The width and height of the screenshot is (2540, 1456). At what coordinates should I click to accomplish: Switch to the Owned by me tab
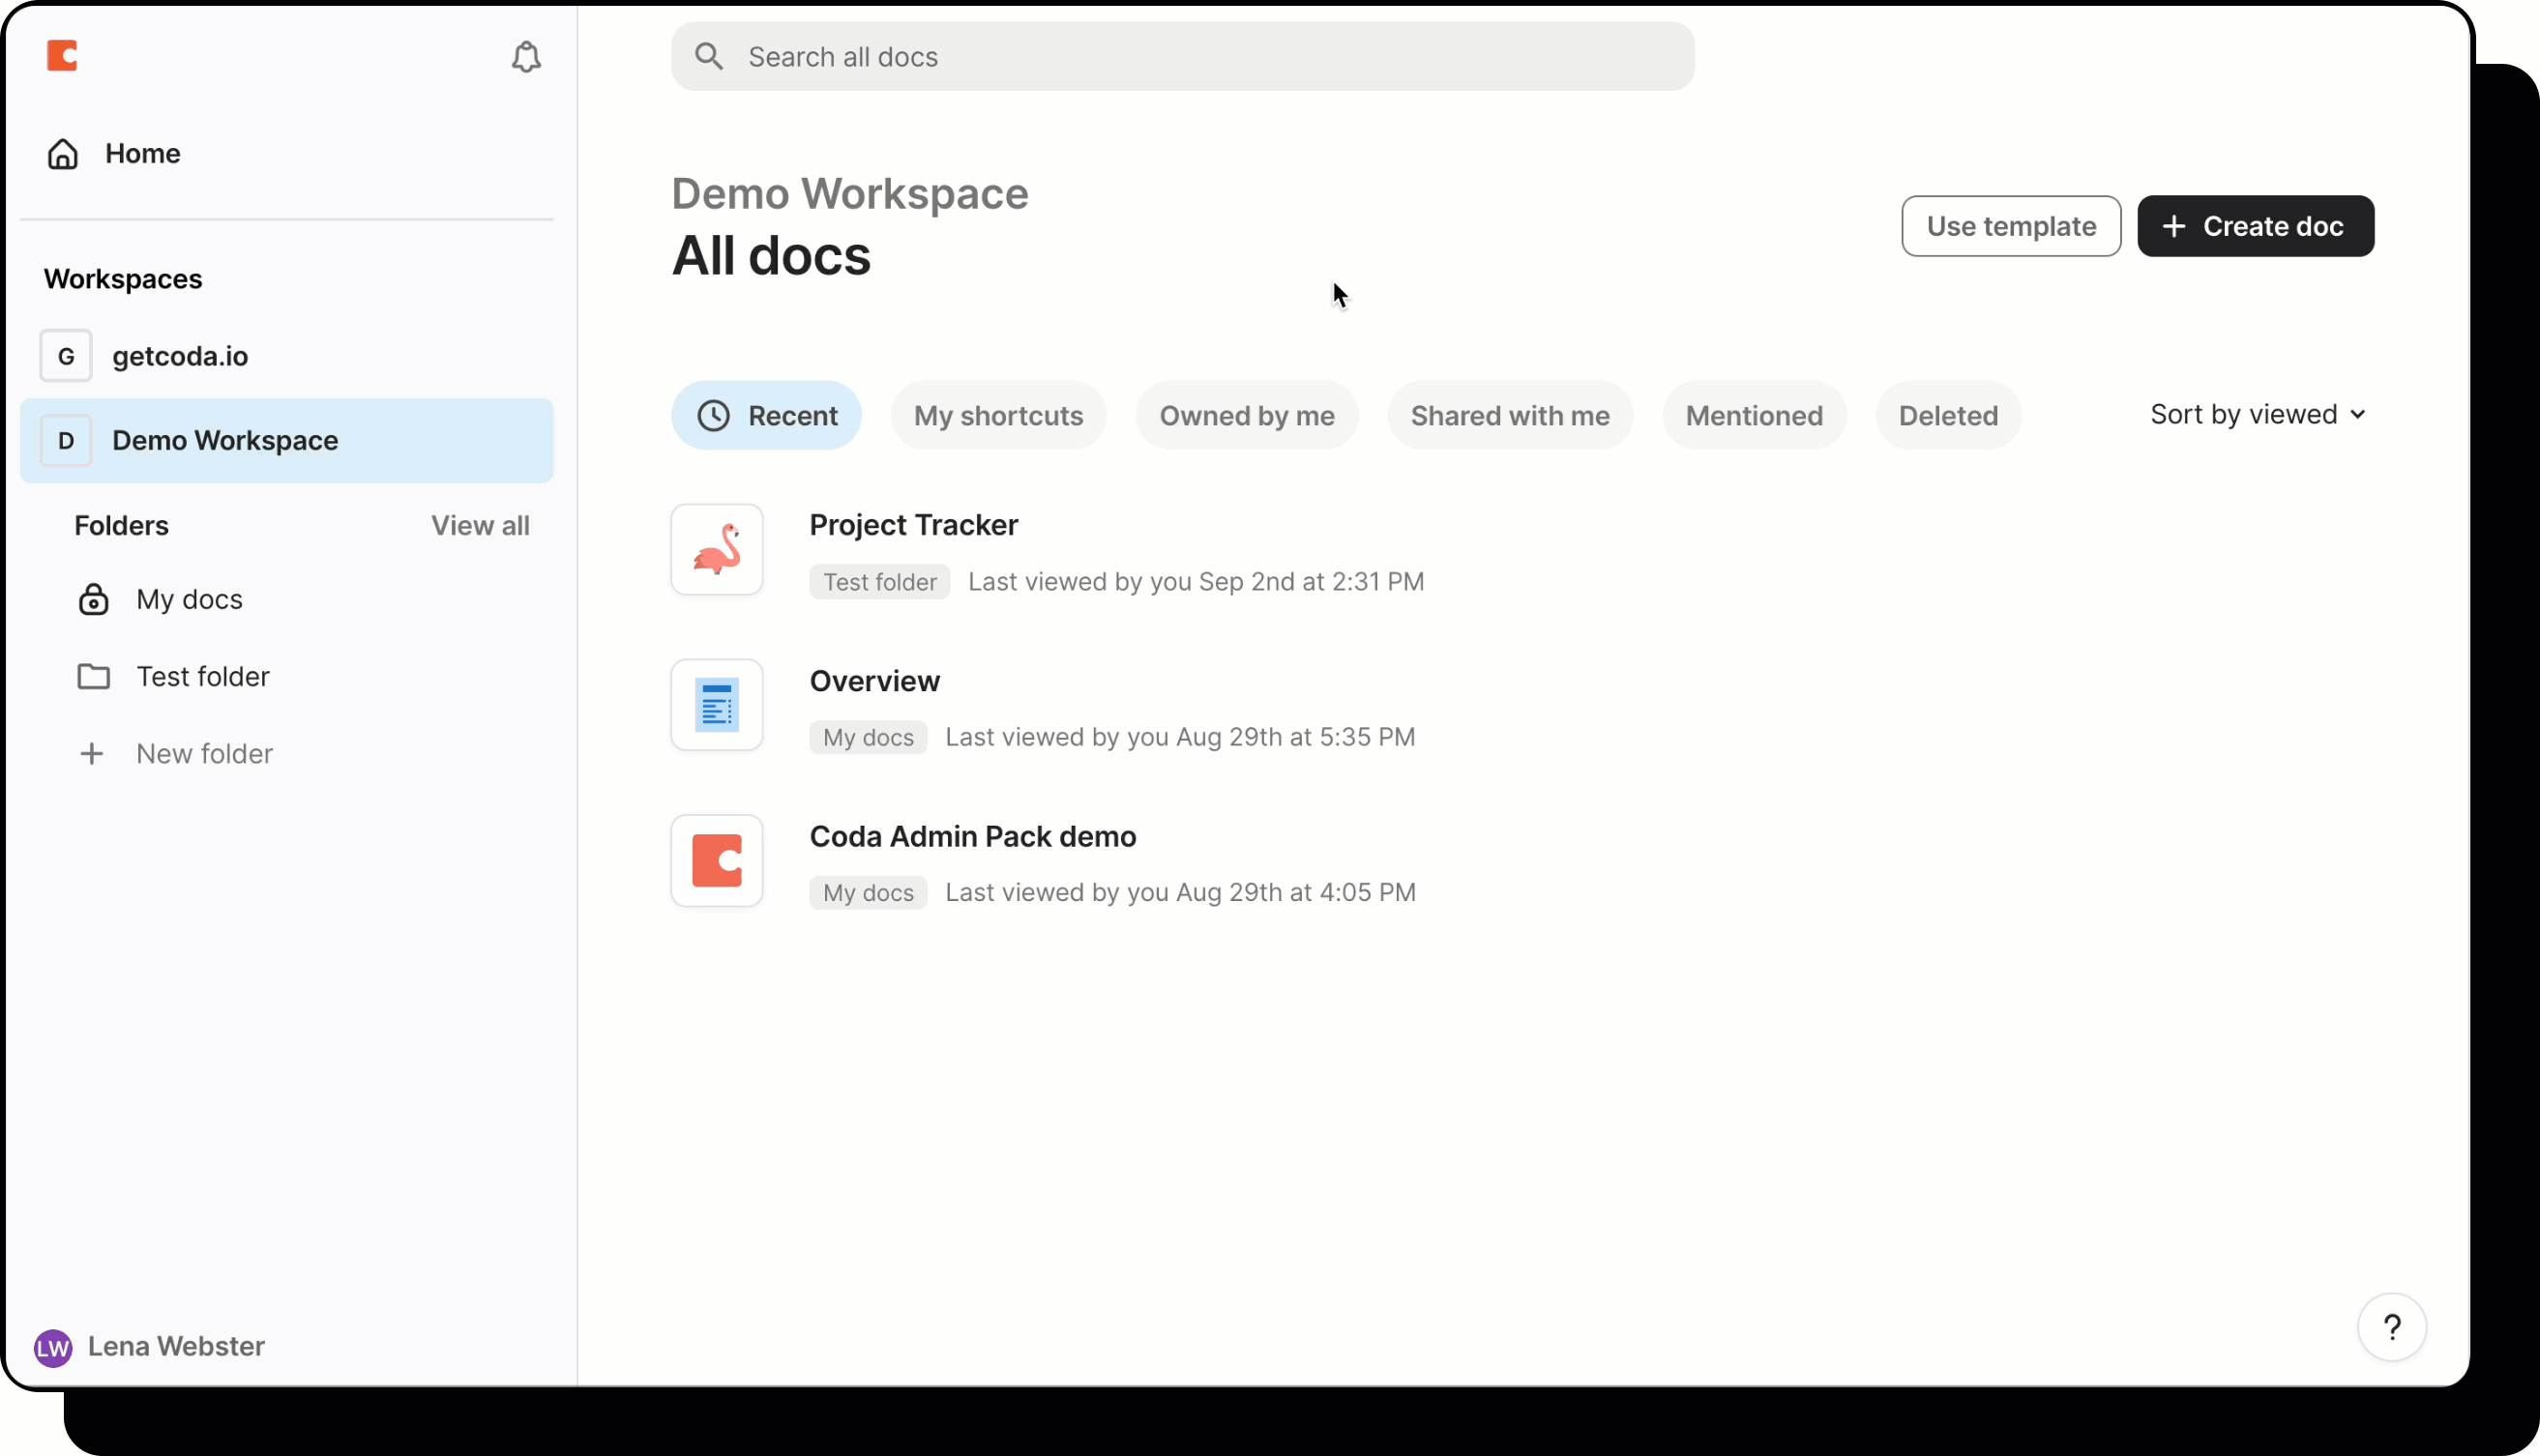[1247, 416]
